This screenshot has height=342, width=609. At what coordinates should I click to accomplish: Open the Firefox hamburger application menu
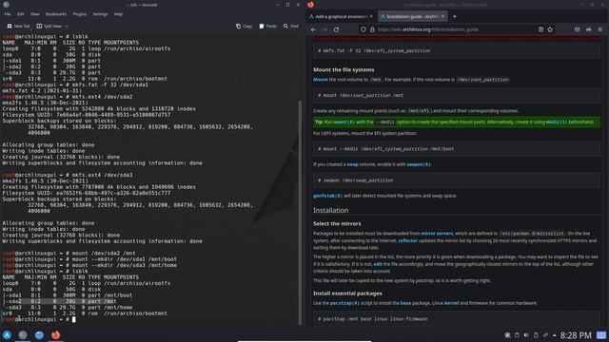[x=600, y=29]
